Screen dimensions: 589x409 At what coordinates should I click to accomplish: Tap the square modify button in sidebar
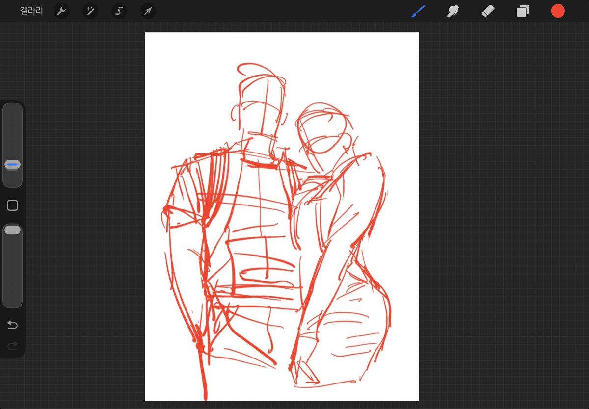[x=13, y=205]
